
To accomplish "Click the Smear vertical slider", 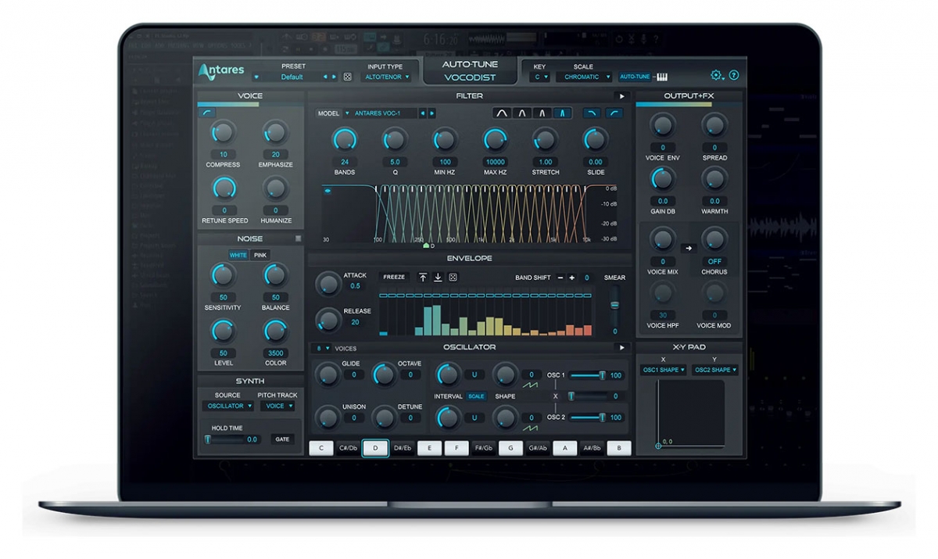I will coord(614,305).
